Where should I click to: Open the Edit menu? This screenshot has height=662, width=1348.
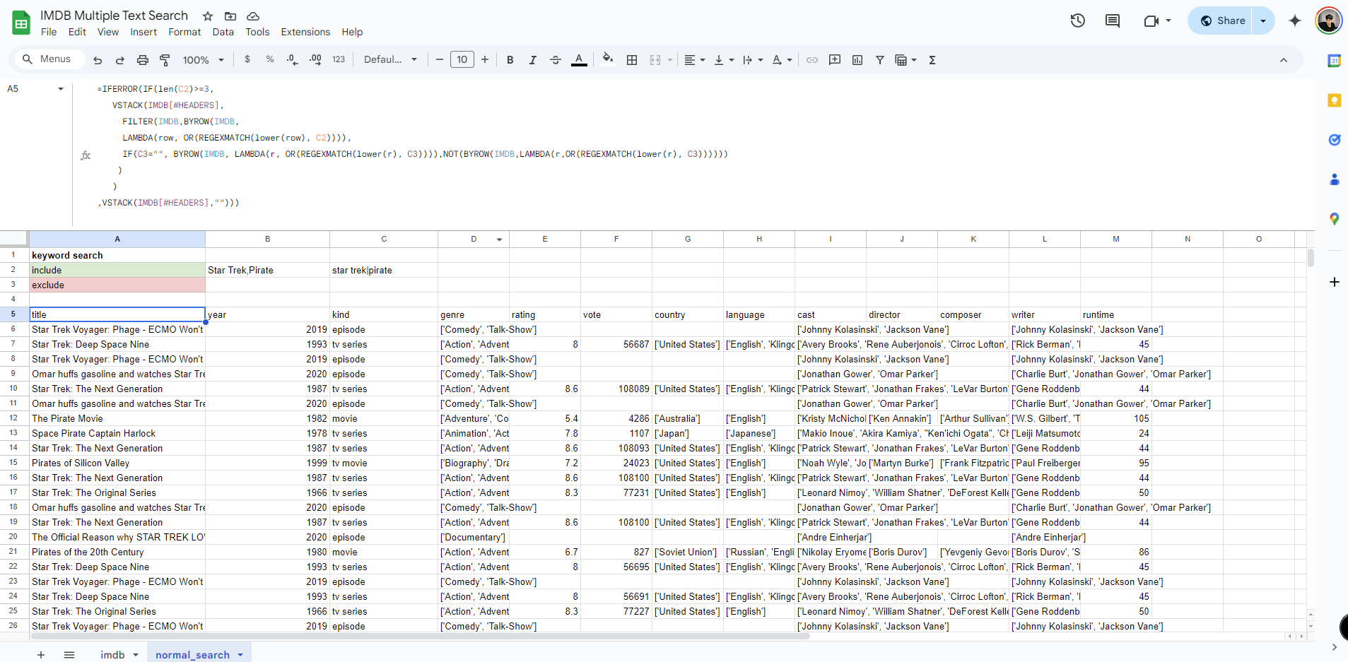pos(77,32)
